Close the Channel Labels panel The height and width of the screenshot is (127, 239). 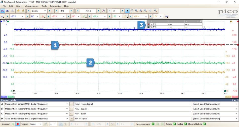[x=237, y=100]
